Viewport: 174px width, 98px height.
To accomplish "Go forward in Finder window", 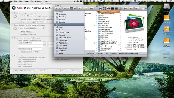I will pos(60,8).
